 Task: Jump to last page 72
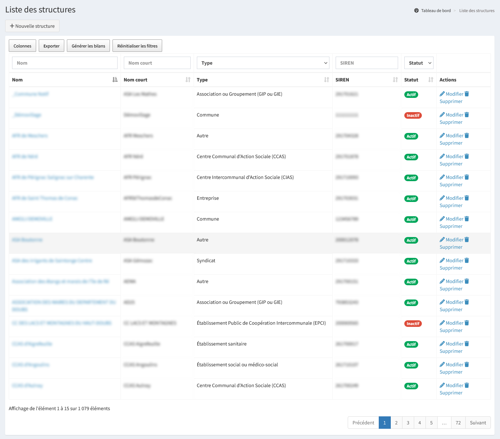[458, 423]
